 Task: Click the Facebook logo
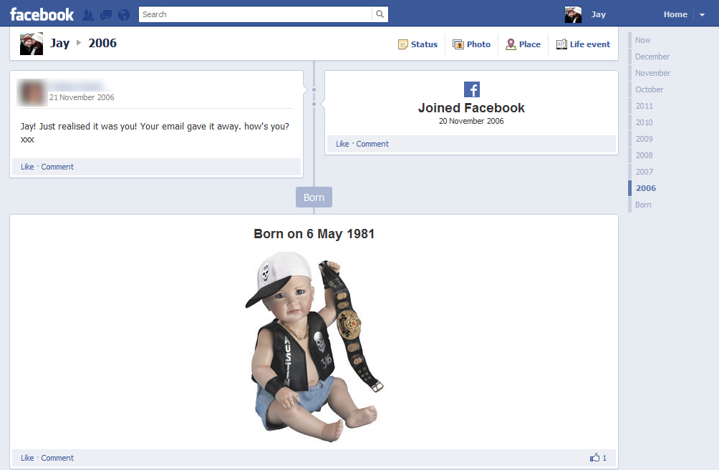[x=42, y=14]
